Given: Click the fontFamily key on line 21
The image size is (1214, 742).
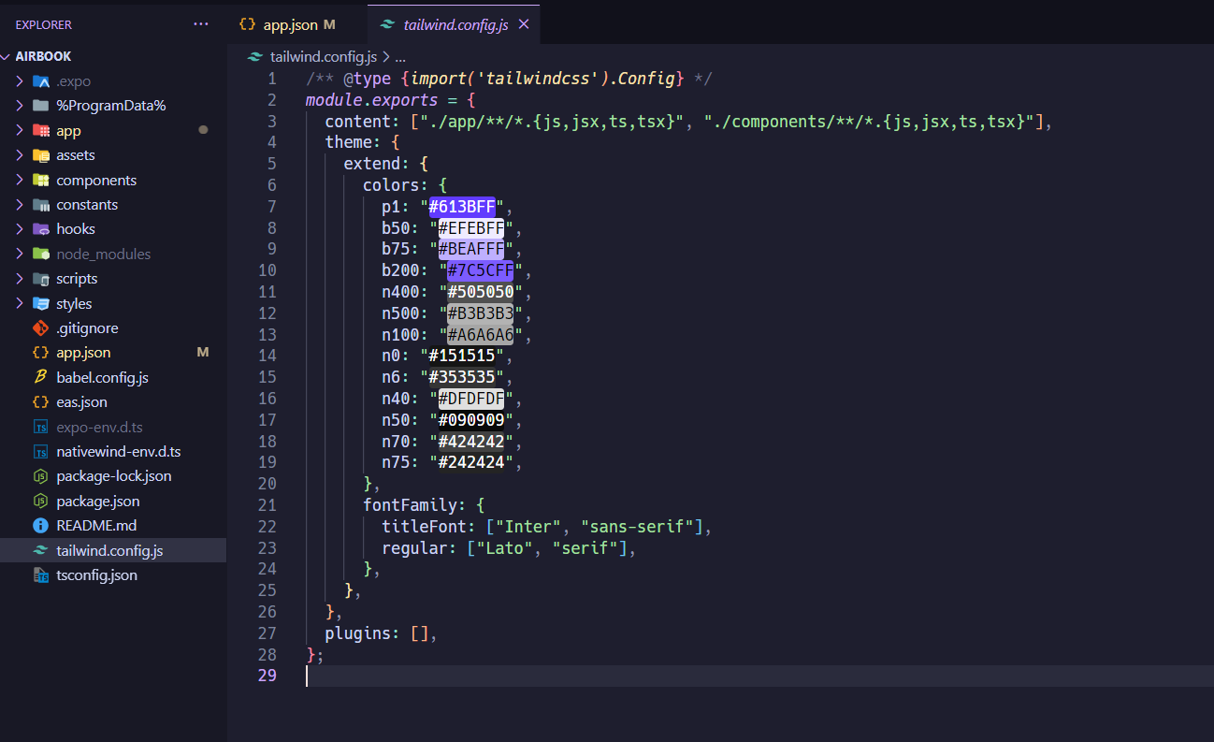Looking at the screenshot, I should pos(410,506).
